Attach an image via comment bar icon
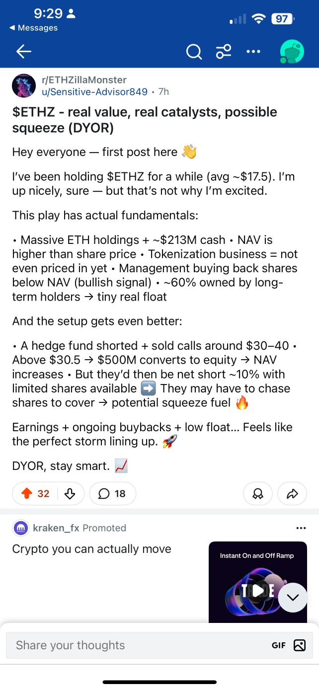This screenshot has height=690, width=319. 300,645
